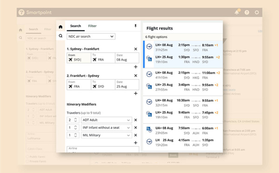Click airline icon on 9:40am FRA SFO flight
Screen dimensions: 279x173
[149, 114]
